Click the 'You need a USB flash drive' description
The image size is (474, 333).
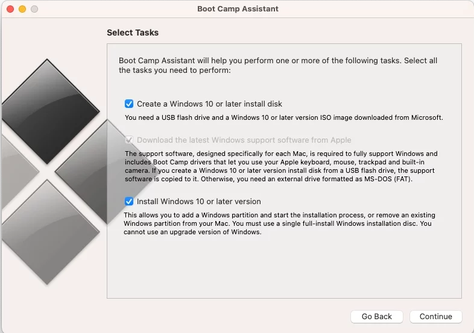pos(284,117)
